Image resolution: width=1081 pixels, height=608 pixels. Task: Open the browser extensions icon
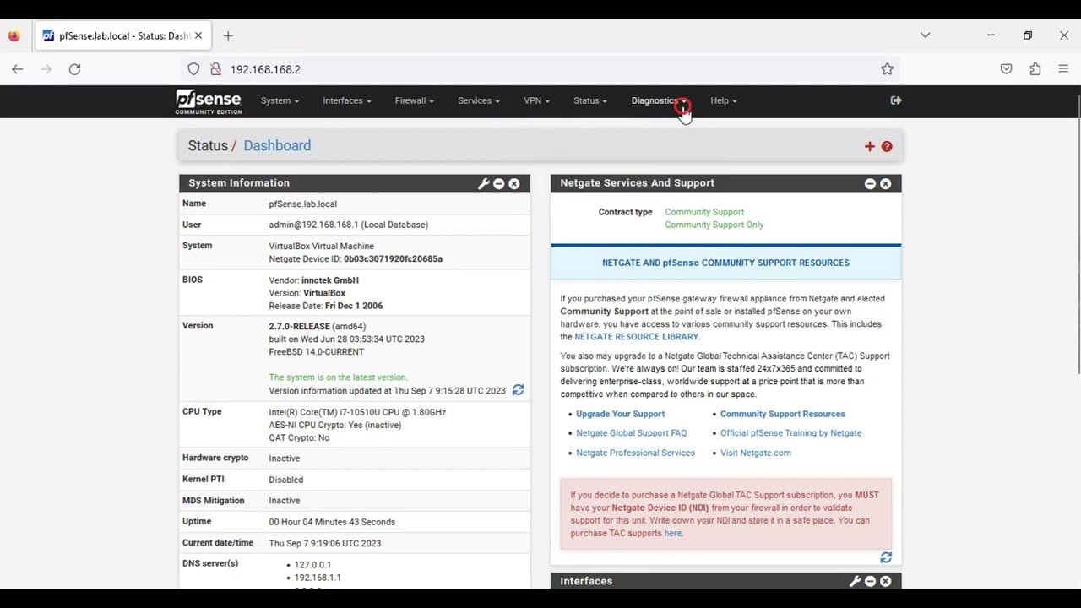(1035, 69)
